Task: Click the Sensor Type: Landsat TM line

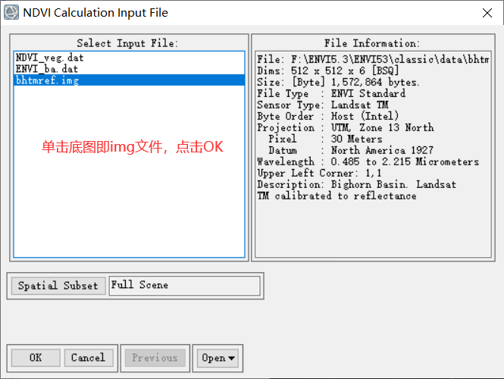Action: tap(323, 105)
